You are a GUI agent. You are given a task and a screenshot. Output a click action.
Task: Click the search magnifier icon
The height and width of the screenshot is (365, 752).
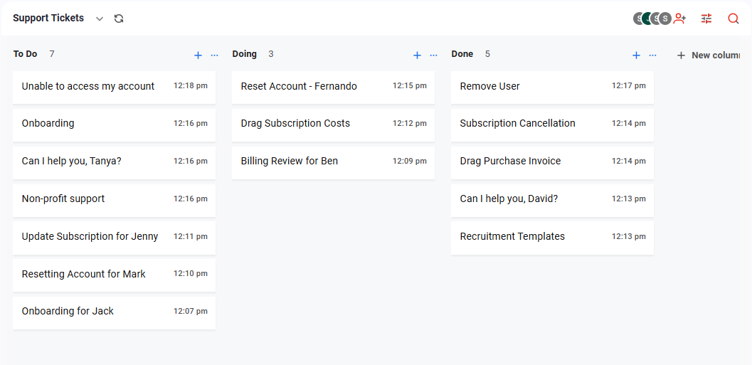coord(734,18)
